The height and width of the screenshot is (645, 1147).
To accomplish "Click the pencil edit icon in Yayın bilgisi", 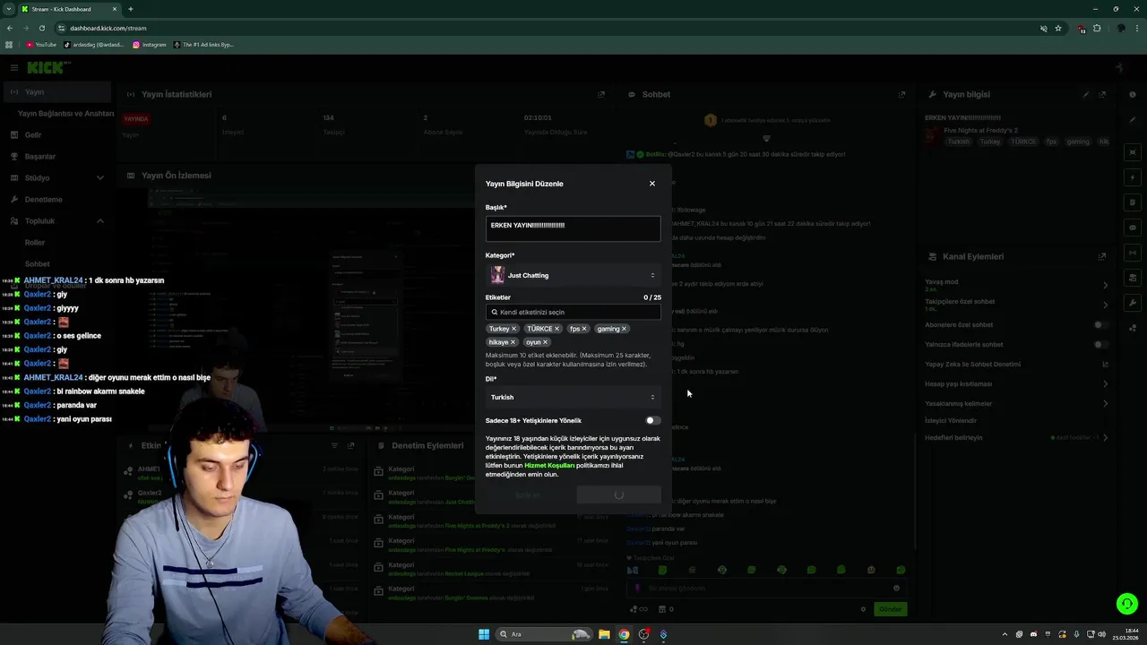I will pyautogui.click(x=1086, y=94).
